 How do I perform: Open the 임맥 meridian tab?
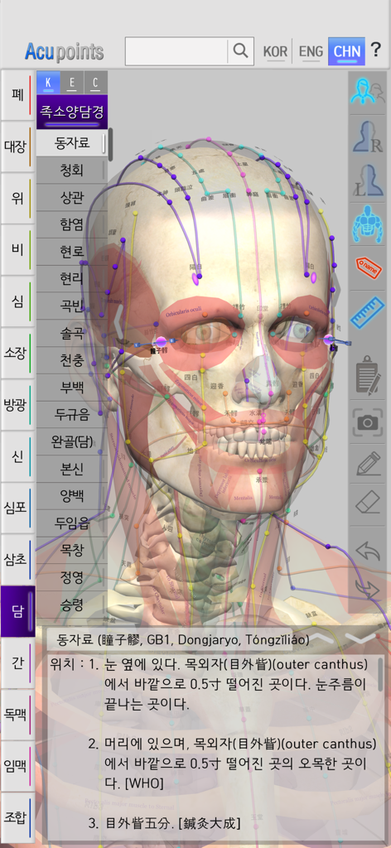(x=17, y=766)
